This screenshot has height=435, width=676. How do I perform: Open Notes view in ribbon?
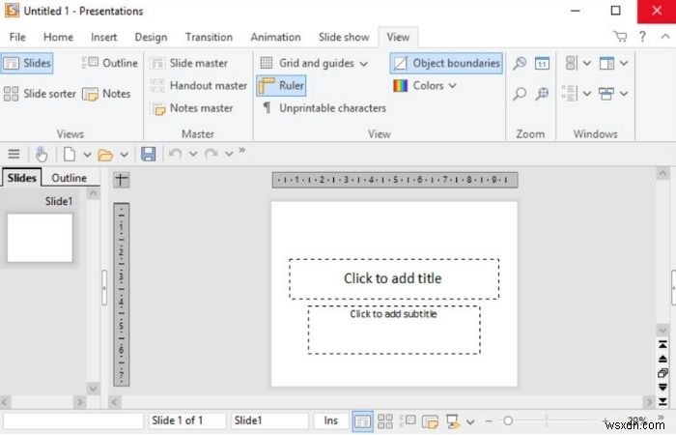[x=106, y=94]
